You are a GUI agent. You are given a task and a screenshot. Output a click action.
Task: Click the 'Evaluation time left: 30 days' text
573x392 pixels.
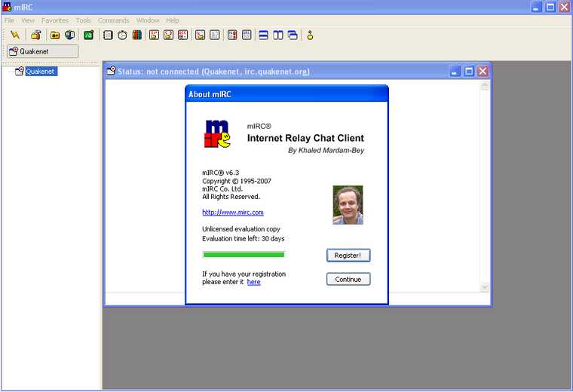point(244,238)
